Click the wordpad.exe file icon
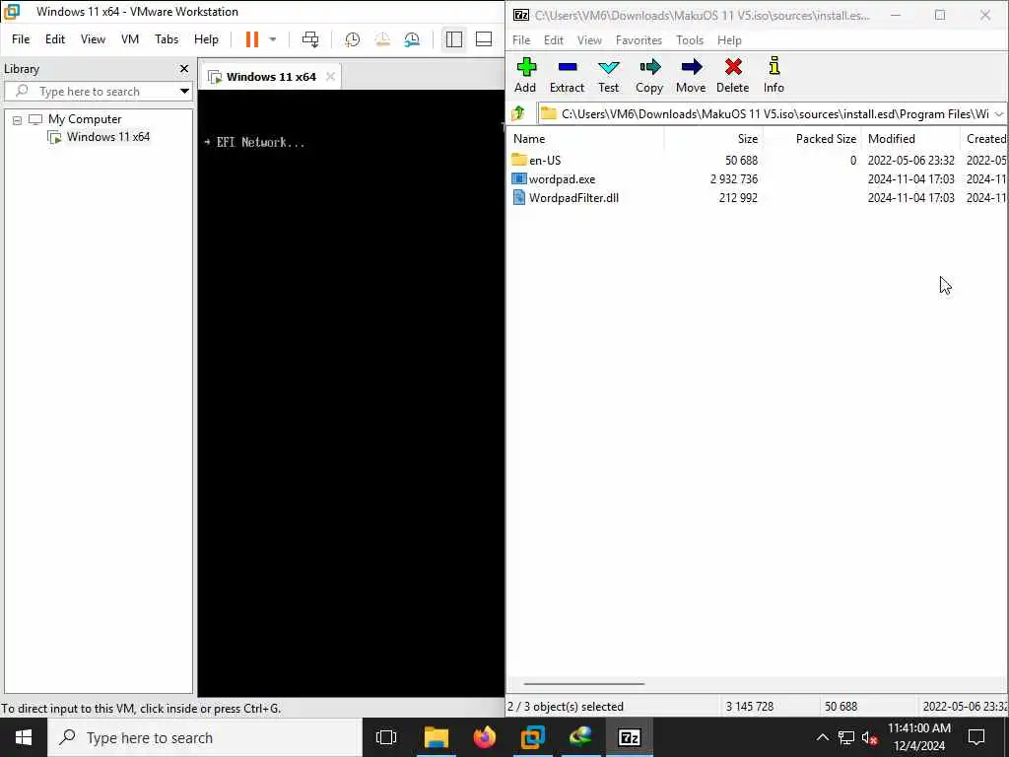This screenshot has height=757, width=1009. [518, 179]
